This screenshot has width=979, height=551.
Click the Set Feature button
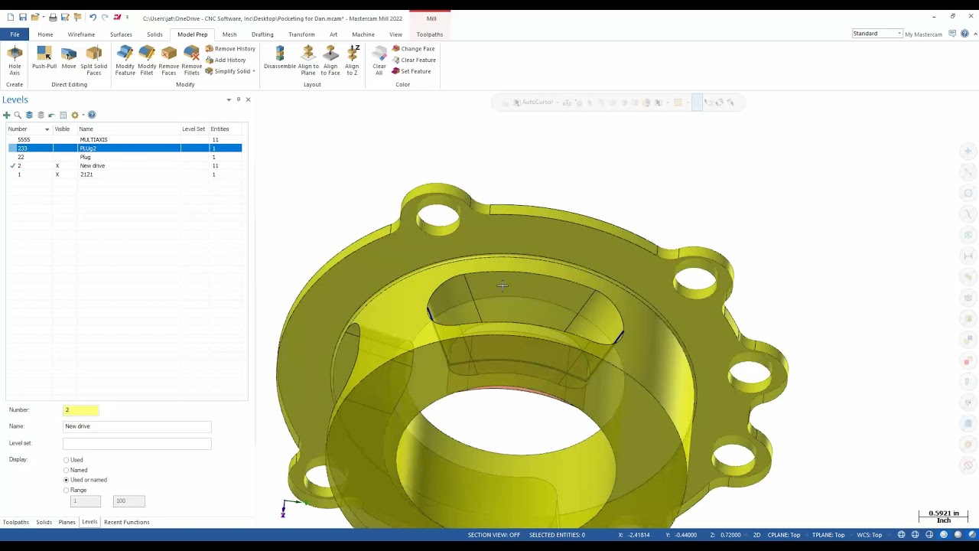coord(411,71)
